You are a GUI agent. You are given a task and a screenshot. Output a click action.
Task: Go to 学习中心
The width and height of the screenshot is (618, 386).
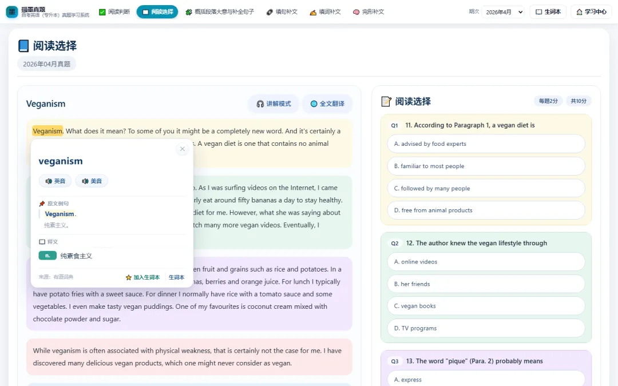tap(591, 12)
